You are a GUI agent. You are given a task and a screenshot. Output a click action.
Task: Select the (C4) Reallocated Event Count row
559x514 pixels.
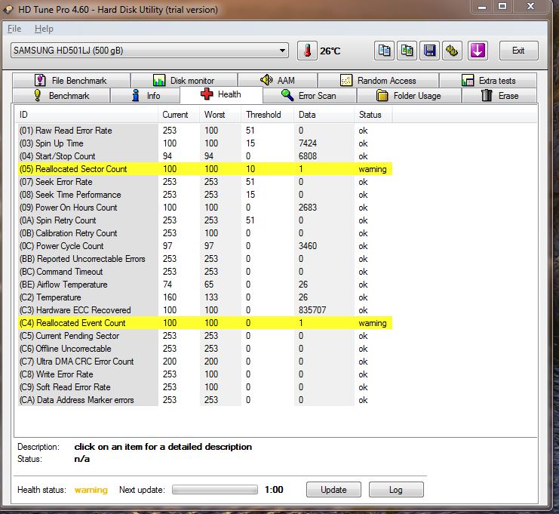pyautogui.click(x=205, y=323)
